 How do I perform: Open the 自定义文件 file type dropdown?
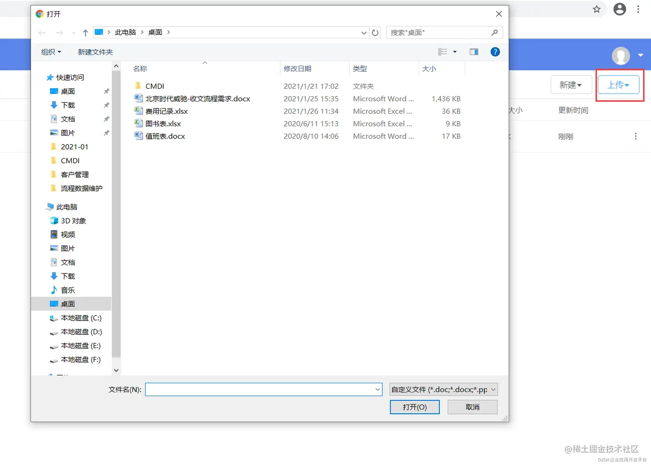point(443,390)
